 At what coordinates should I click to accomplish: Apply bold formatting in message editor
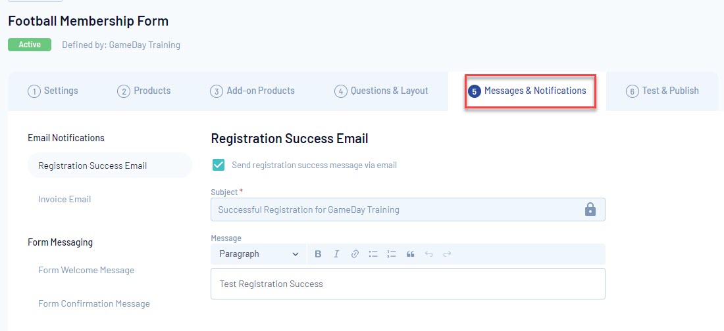318,254
